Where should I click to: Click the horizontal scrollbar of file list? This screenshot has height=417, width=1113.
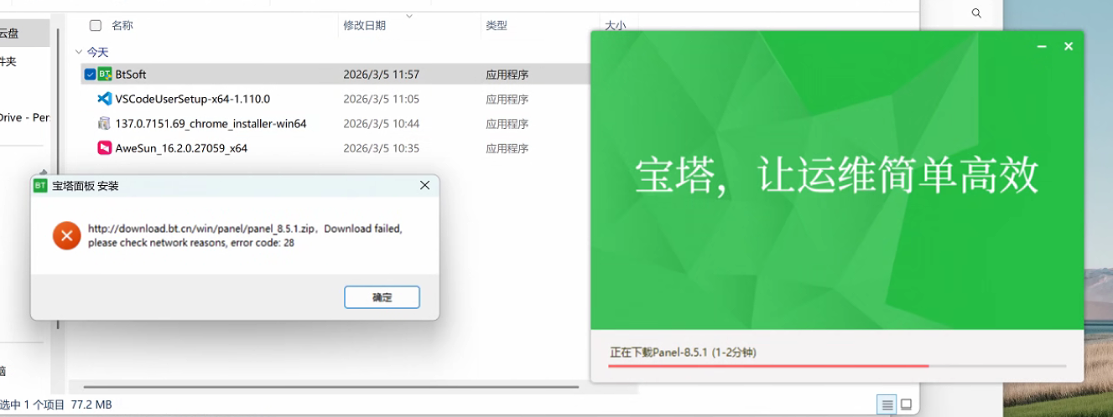tap(331, 387)
